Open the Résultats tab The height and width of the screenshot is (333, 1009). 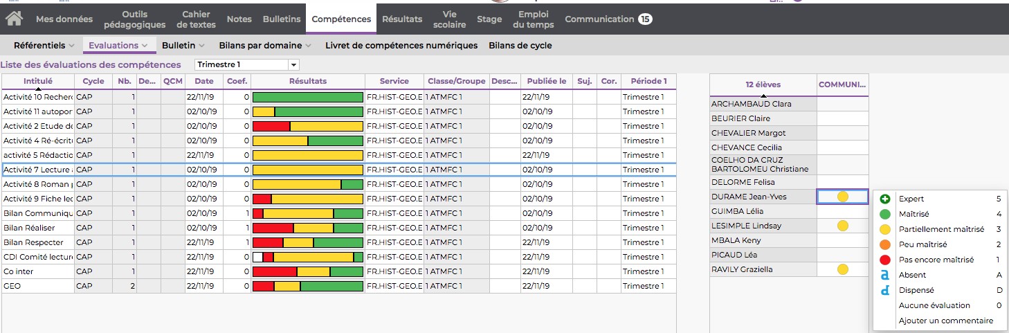(x=402, y=19)
